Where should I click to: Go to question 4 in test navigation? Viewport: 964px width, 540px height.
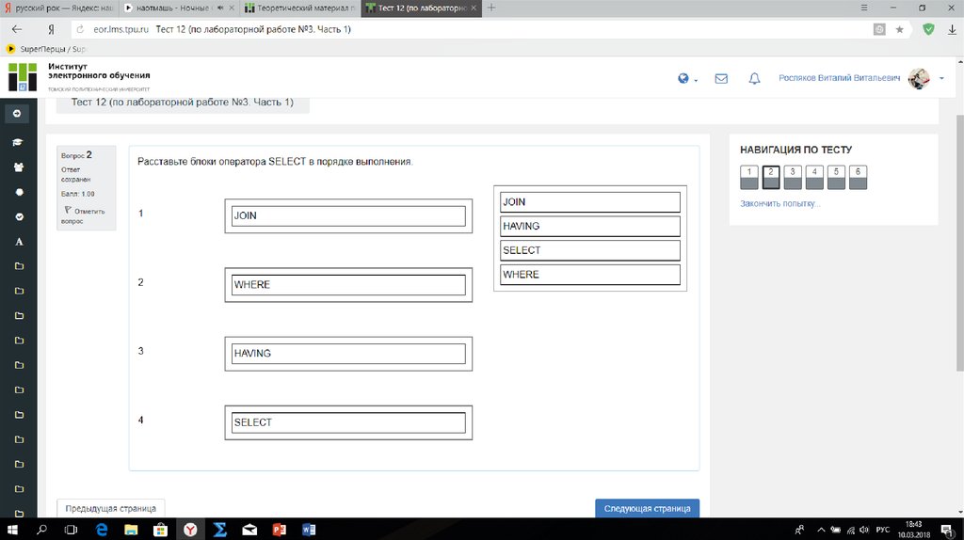[x=814, y=178]
